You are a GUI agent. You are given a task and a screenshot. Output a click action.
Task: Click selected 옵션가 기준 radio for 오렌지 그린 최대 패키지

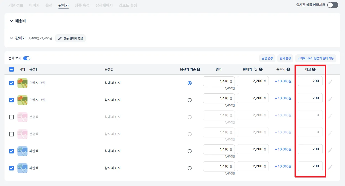click(190, 83)
